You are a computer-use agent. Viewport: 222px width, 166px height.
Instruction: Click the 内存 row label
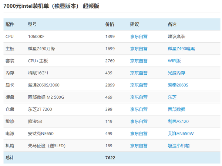coord(10,73)
